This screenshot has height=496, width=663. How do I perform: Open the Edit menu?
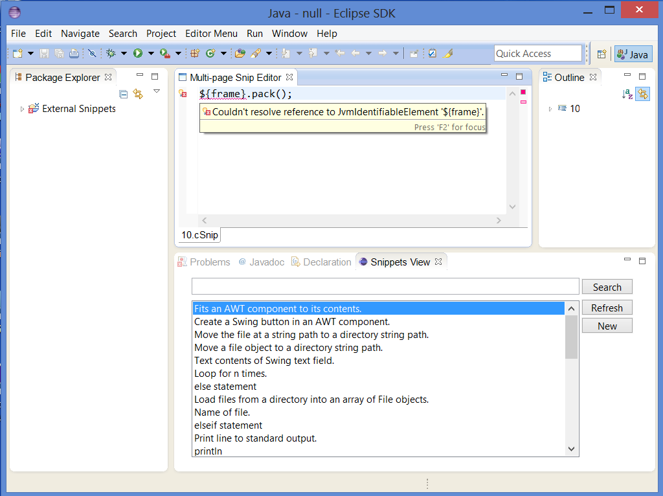coord(43,34)
